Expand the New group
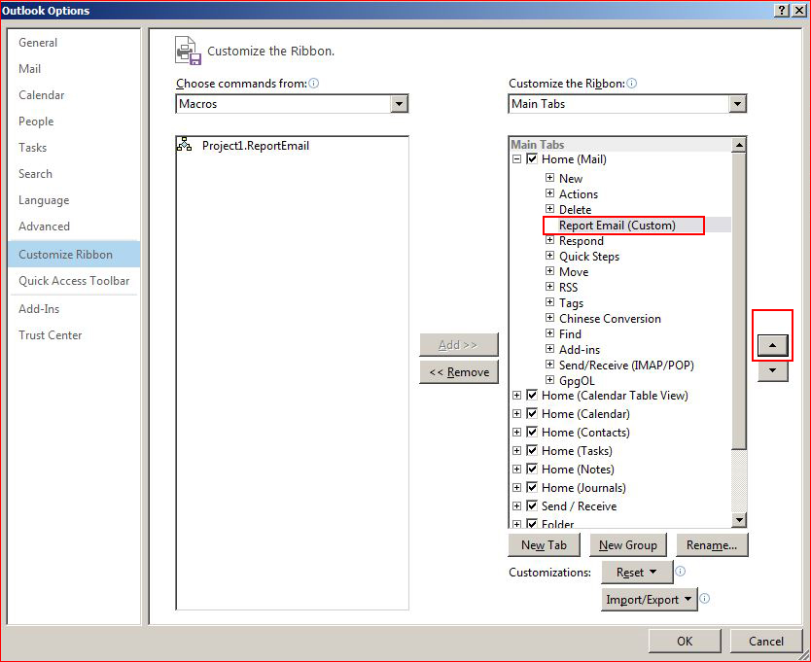The height and width of the screenshot is (662, 811). 549,178
